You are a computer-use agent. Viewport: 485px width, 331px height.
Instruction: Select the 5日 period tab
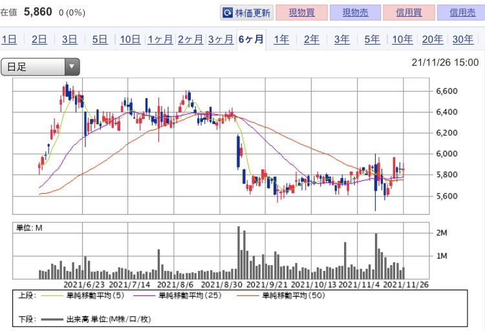point(100,39)
